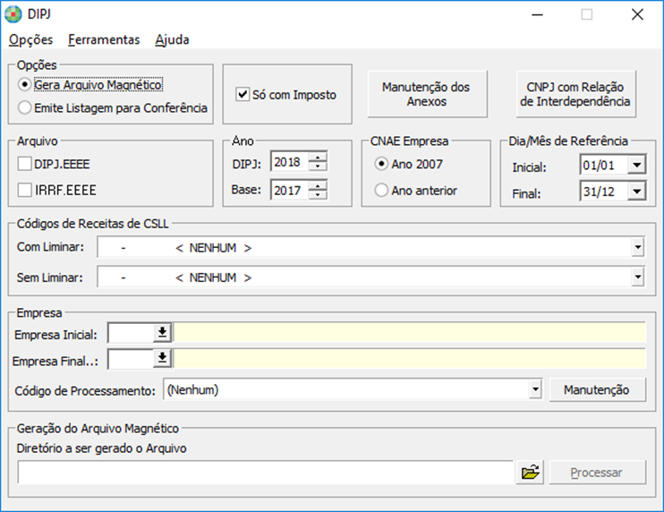The image size is (664, 512).
Task: Increase the Base year value
Action: [x=318, y=185]
